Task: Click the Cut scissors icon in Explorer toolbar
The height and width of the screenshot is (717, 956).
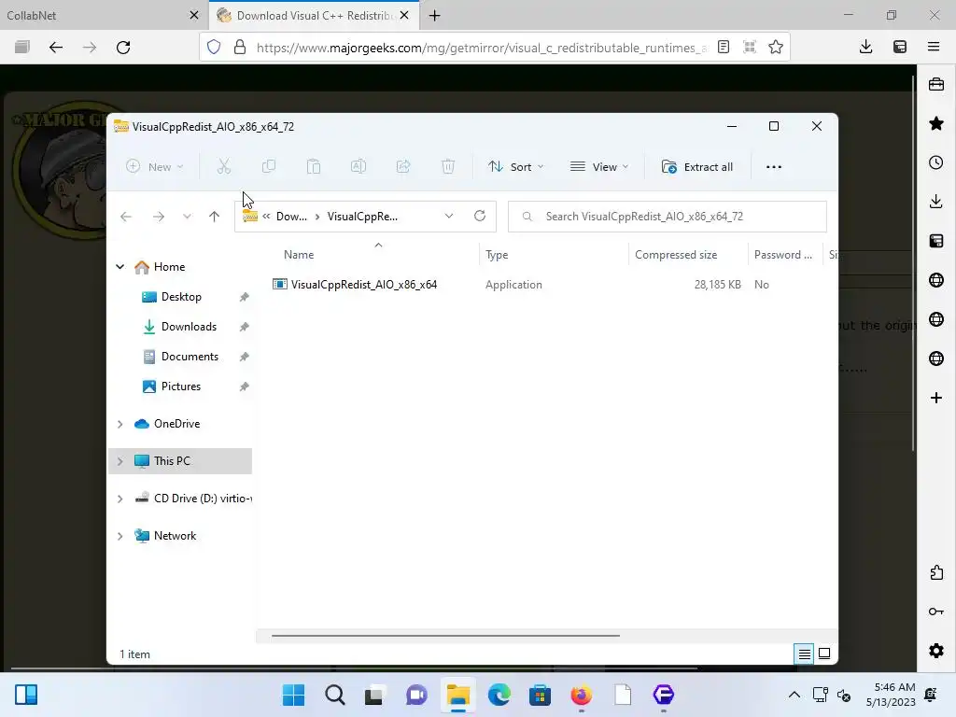Action: click(224, 166)
